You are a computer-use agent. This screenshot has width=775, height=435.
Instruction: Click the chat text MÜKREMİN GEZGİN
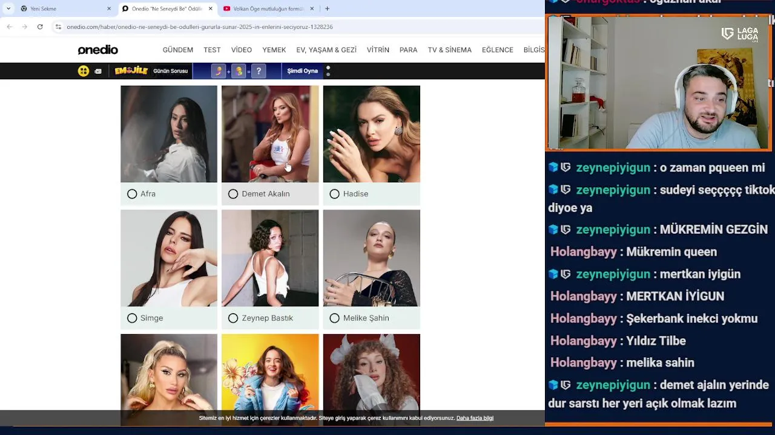[x=714, y=230]
